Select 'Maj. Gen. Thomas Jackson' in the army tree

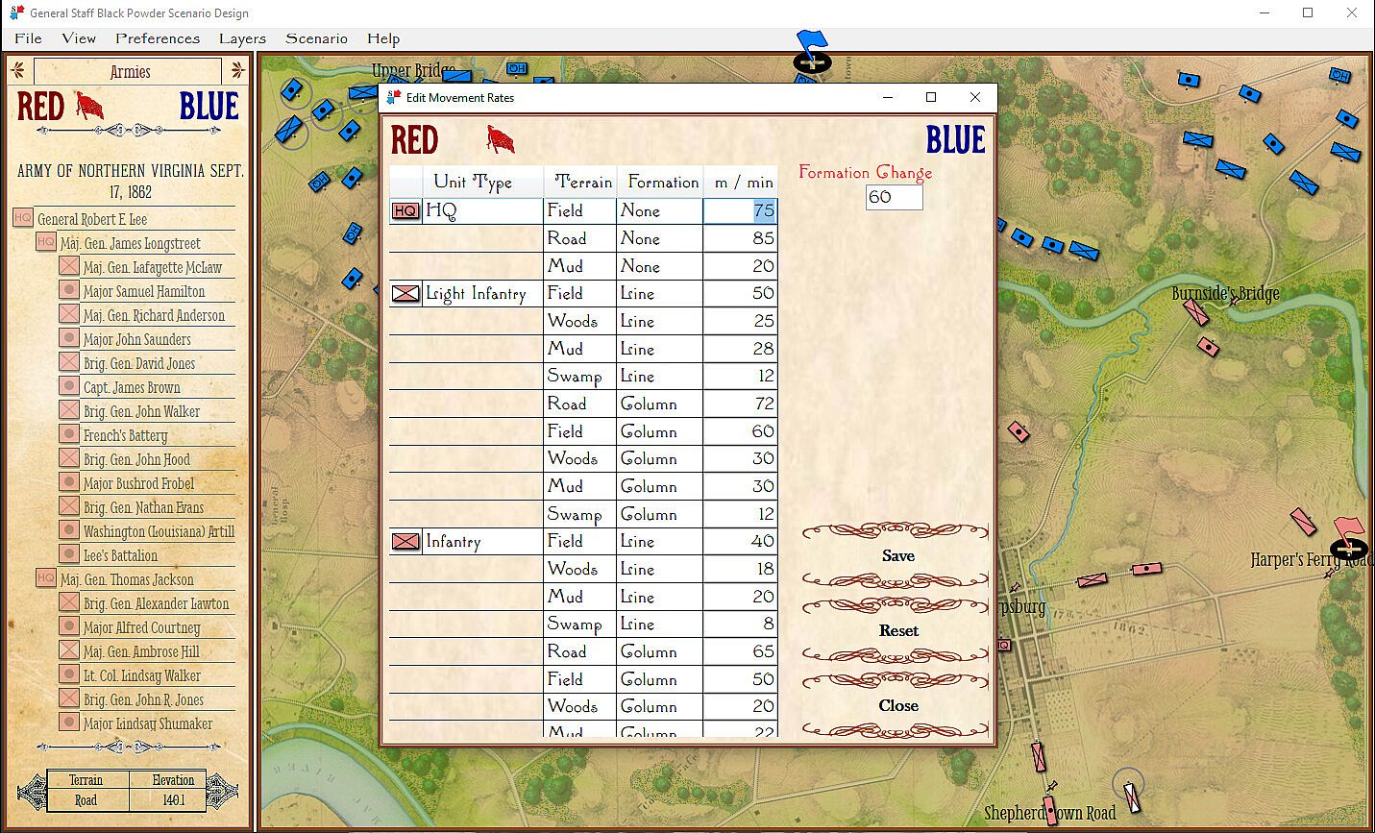tap(127, 579)
